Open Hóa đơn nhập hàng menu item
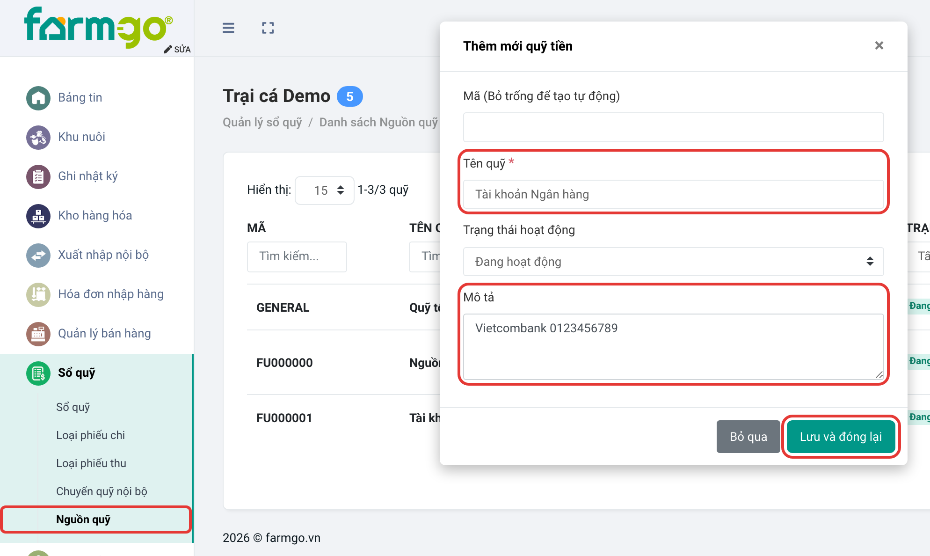The image size is (930, 556). pyautogui.click(x=111, y=294)
